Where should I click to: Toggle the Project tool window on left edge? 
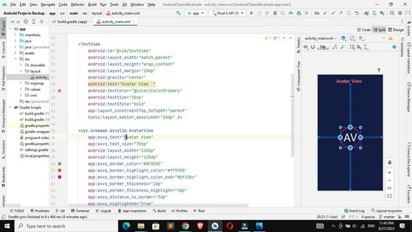point(3,28)
